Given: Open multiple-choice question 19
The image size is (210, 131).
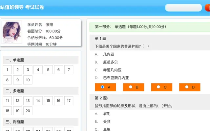Looking at the screenshot, I should 17,111.
